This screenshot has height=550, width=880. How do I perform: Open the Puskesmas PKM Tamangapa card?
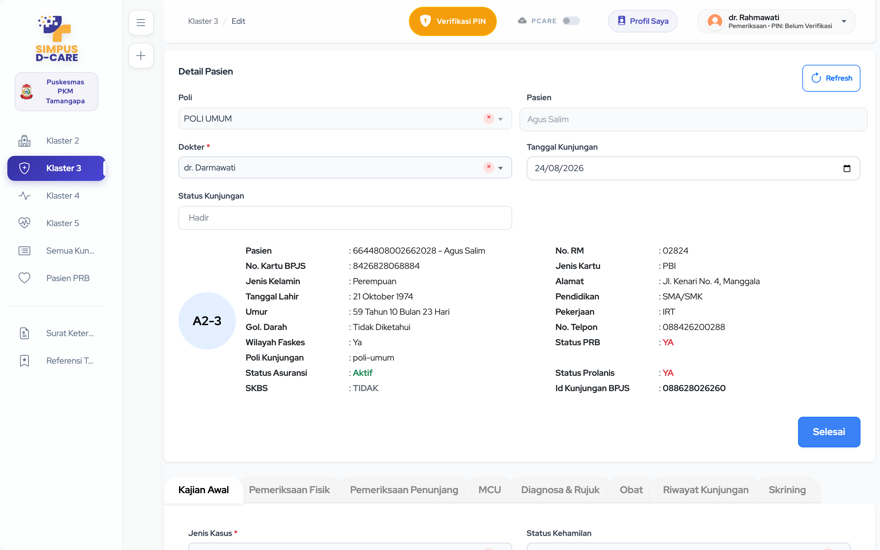pos(56,92)
